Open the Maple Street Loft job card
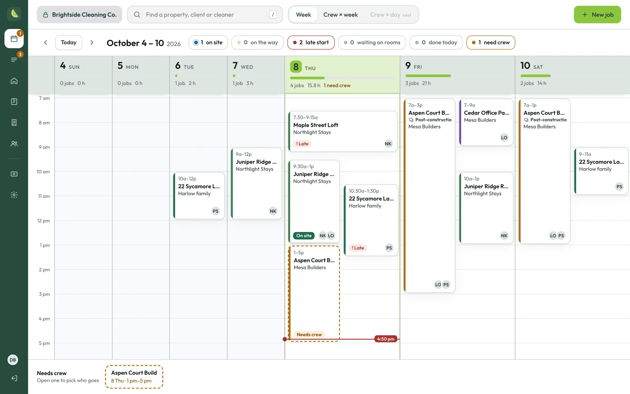Viewport: 630px width, 394px height. click(x=343, y=131)
